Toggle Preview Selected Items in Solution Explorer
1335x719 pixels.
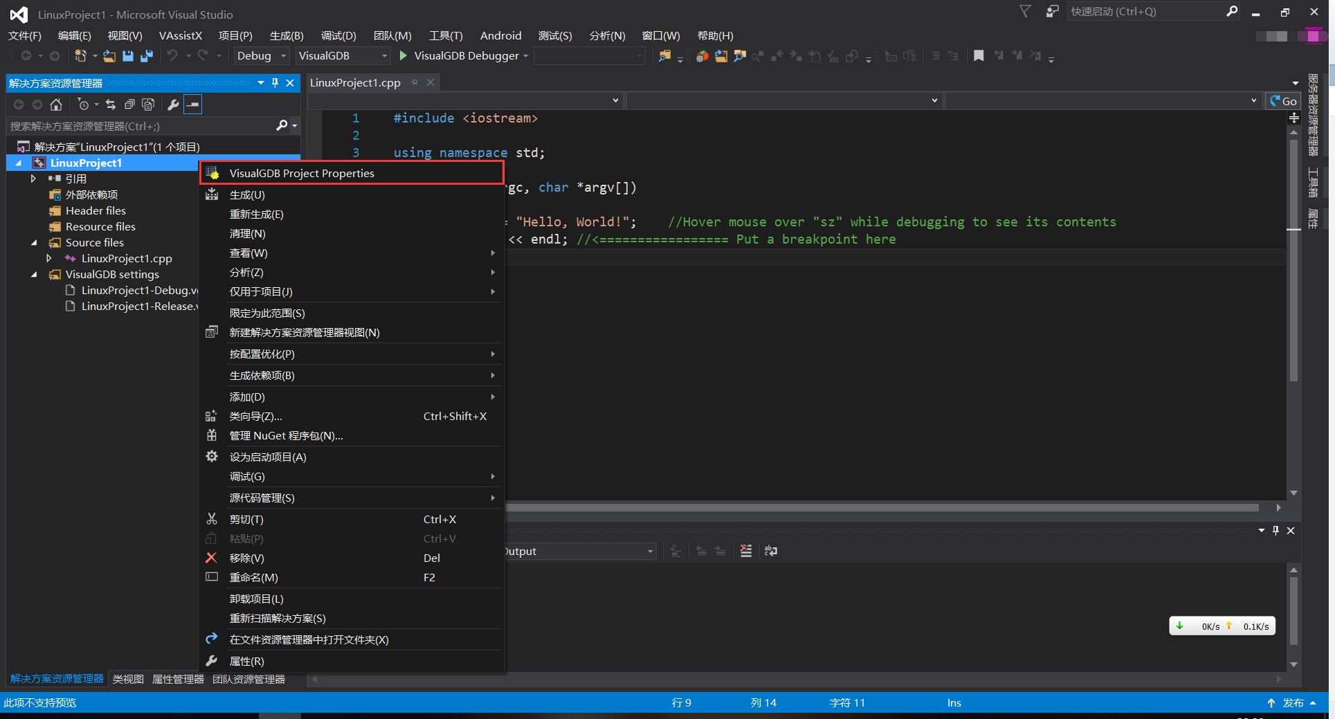click(192, 104)
